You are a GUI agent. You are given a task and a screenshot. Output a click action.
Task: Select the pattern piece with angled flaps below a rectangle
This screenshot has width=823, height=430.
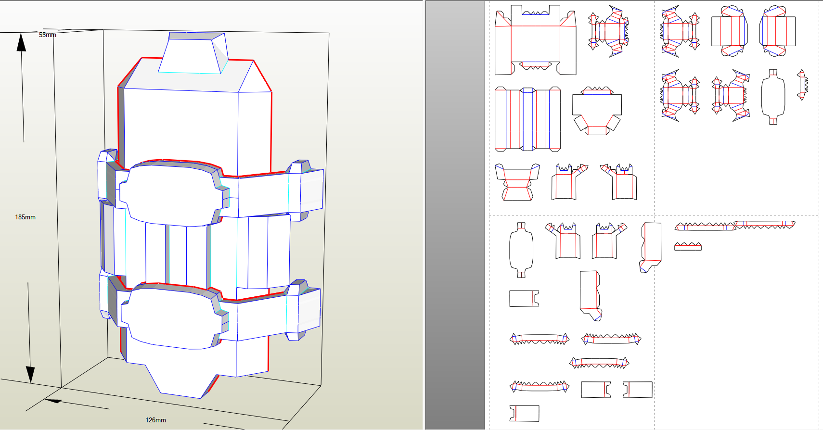coord(597,111)
